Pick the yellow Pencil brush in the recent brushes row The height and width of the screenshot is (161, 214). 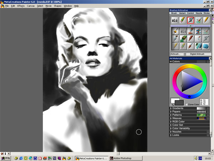coord(207,20)
